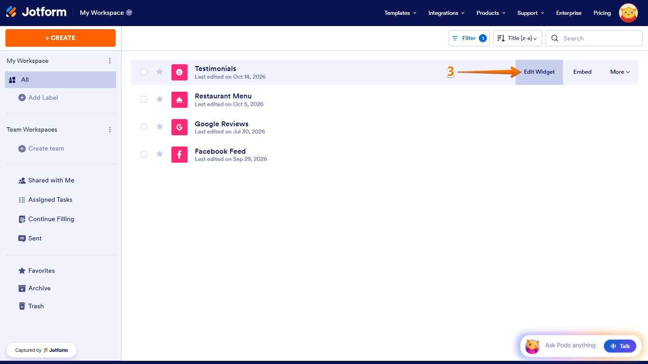Click the Restaurant Menu cloche icon
The image size is (648, 364).
point(180,100)
